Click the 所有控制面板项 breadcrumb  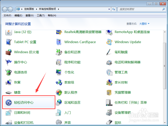pyautogui.click(x=47, y=9)
